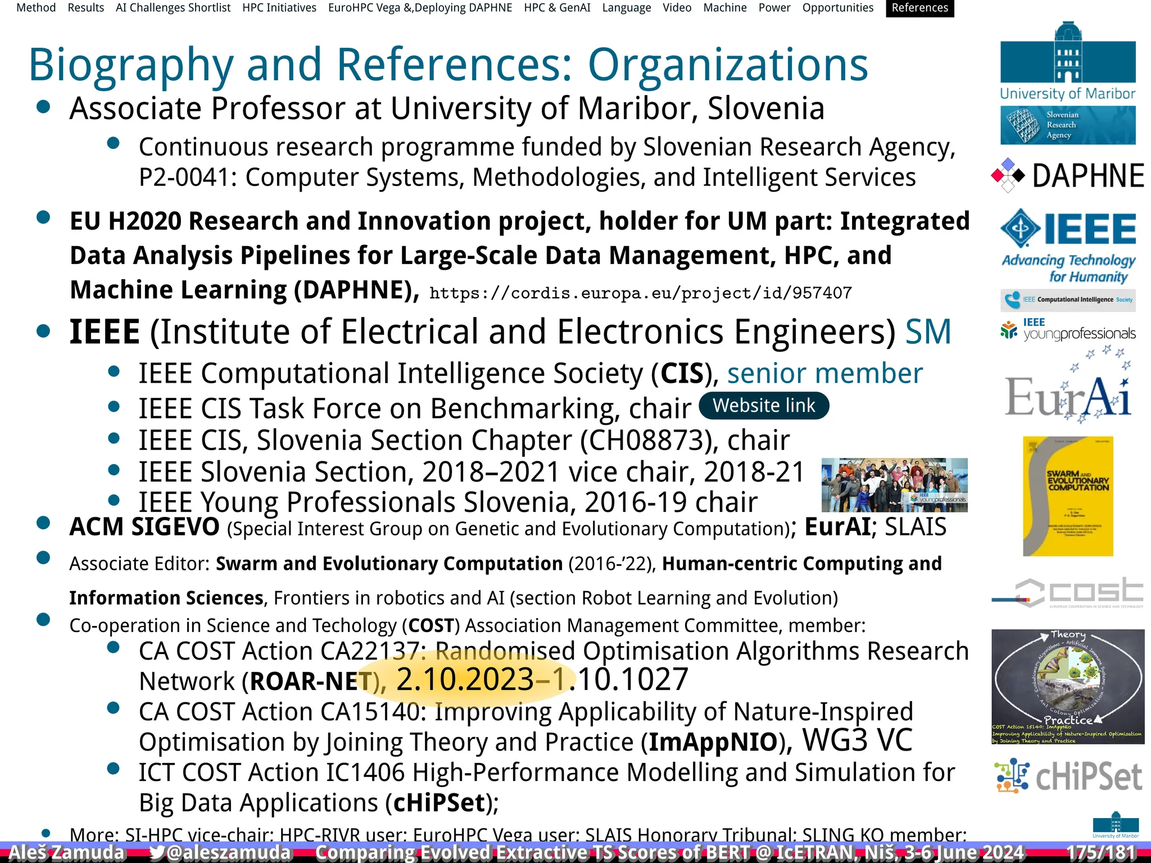This screenshot has height=863, width=1151.
Task: Click the COST association logo
Action: coord(1068,593)
